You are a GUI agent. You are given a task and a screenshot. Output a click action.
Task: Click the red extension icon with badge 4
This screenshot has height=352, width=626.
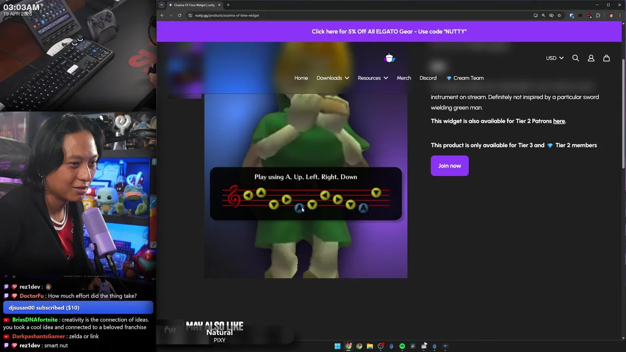(589, 16)
